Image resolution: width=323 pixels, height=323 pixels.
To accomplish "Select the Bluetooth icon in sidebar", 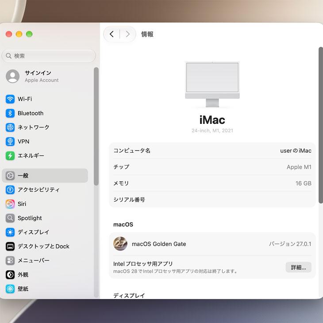I will (x=10, y=113).
